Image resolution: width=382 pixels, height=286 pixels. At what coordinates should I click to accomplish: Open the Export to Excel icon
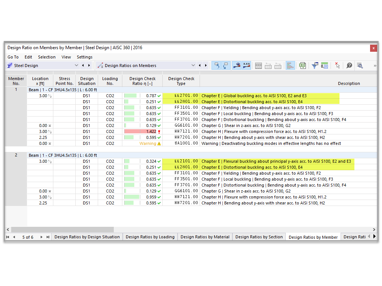pyautogui.click(x=302, y=65)
